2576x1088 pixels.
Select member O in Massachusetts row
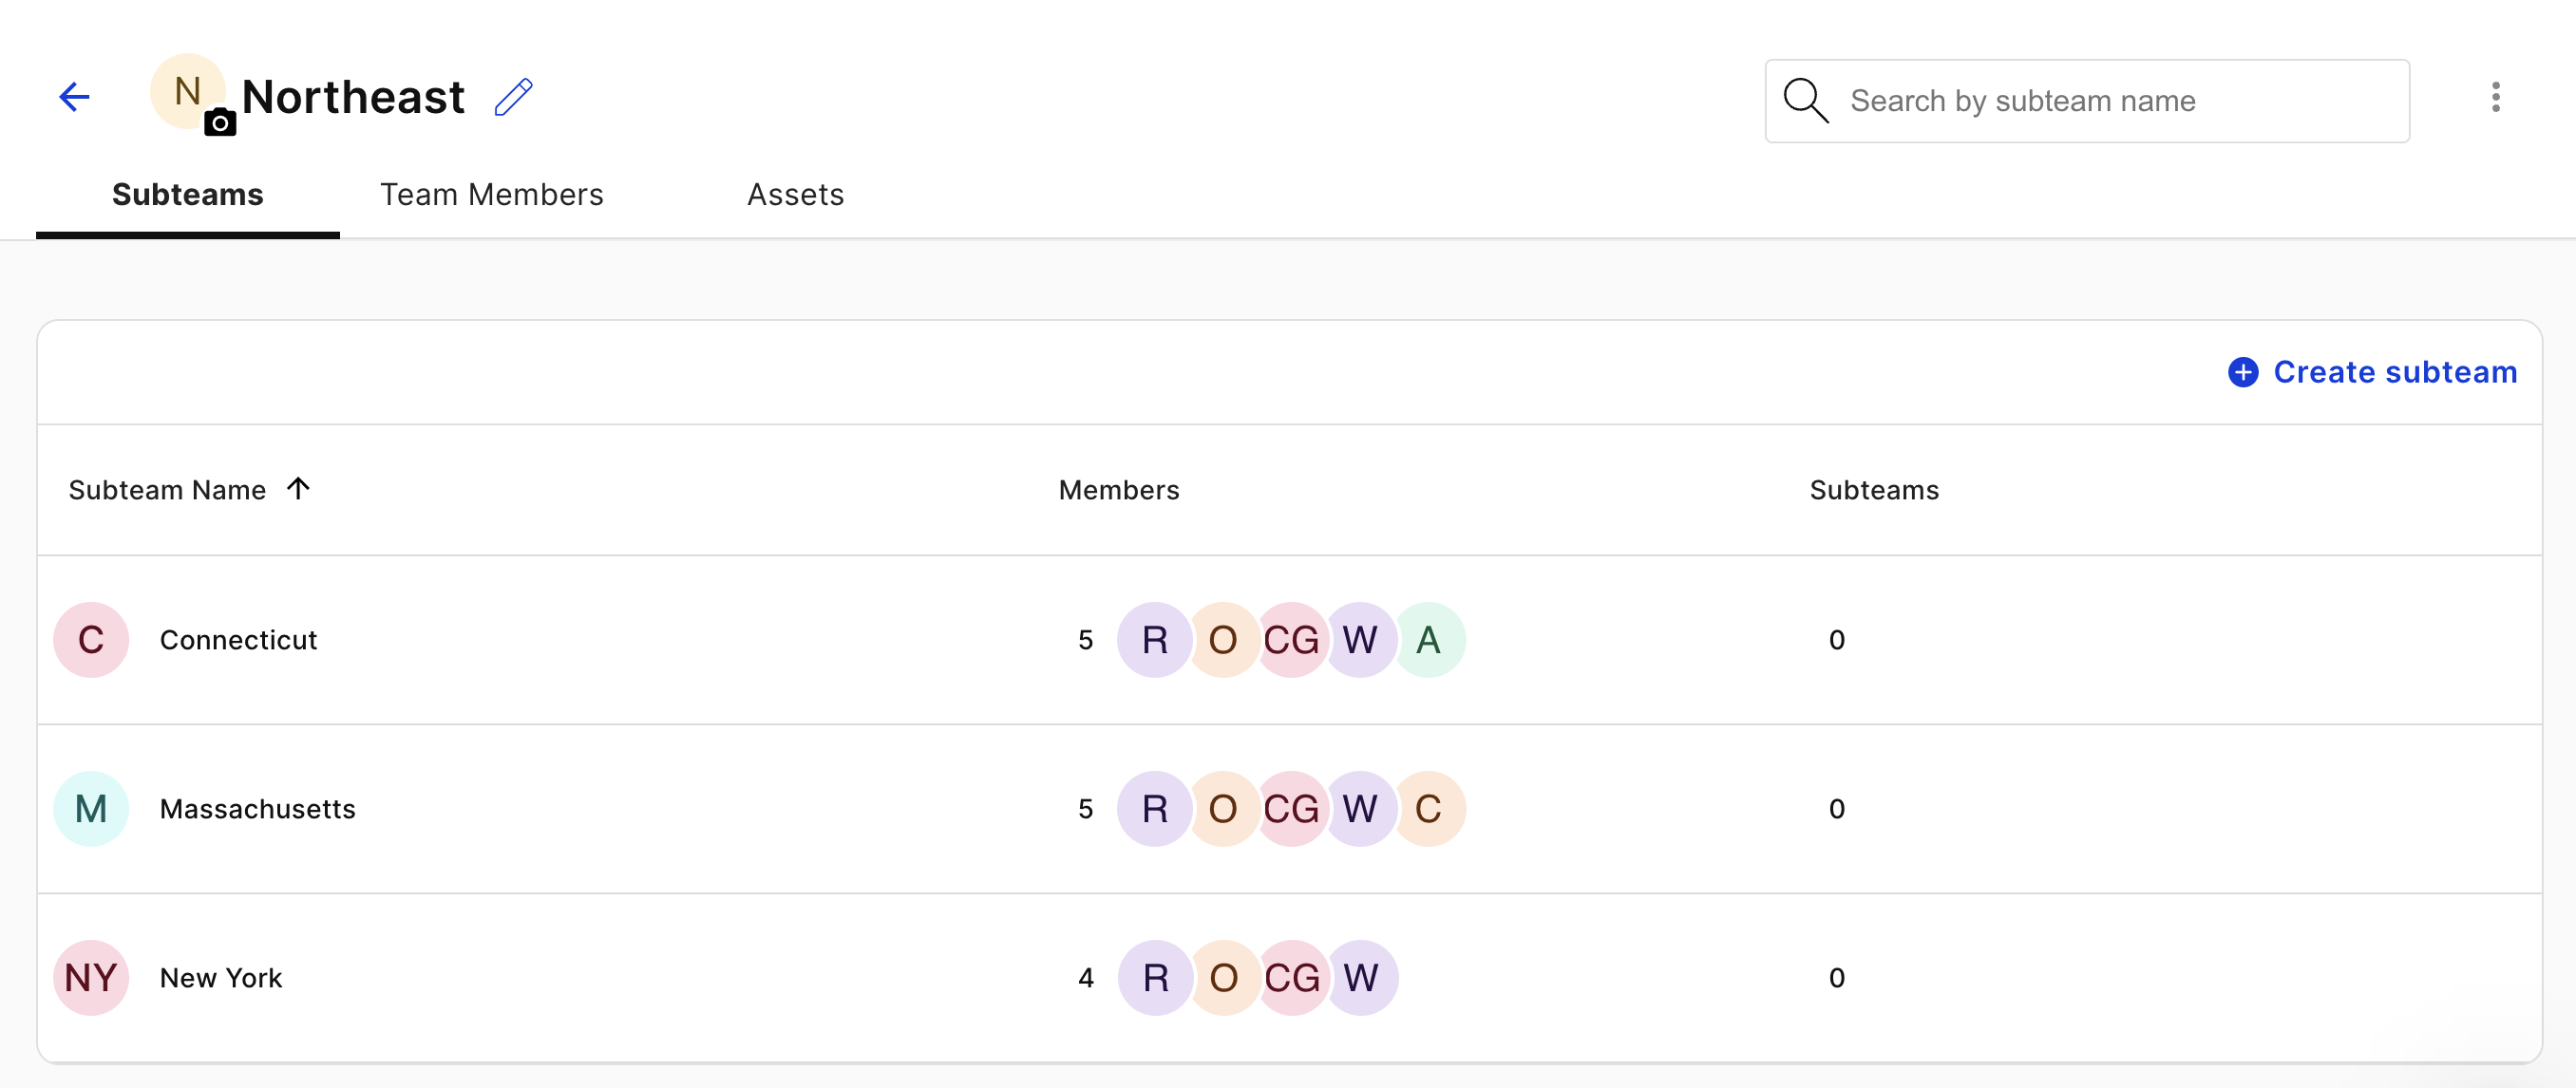pyautogui.click(x=1223, y=809)
